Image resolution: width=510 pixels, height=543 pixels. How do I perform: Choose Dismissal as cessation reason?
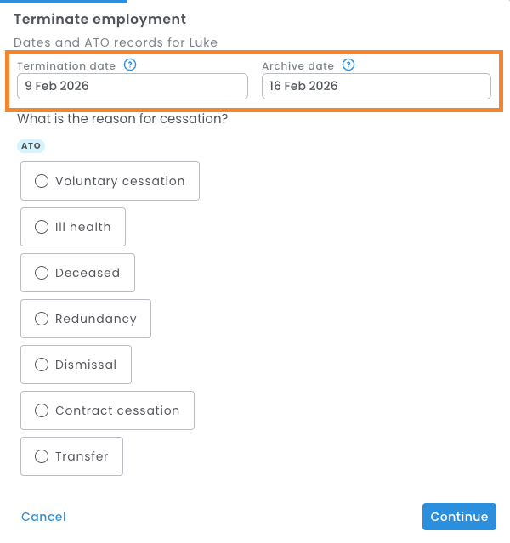(x=76, y=365)
